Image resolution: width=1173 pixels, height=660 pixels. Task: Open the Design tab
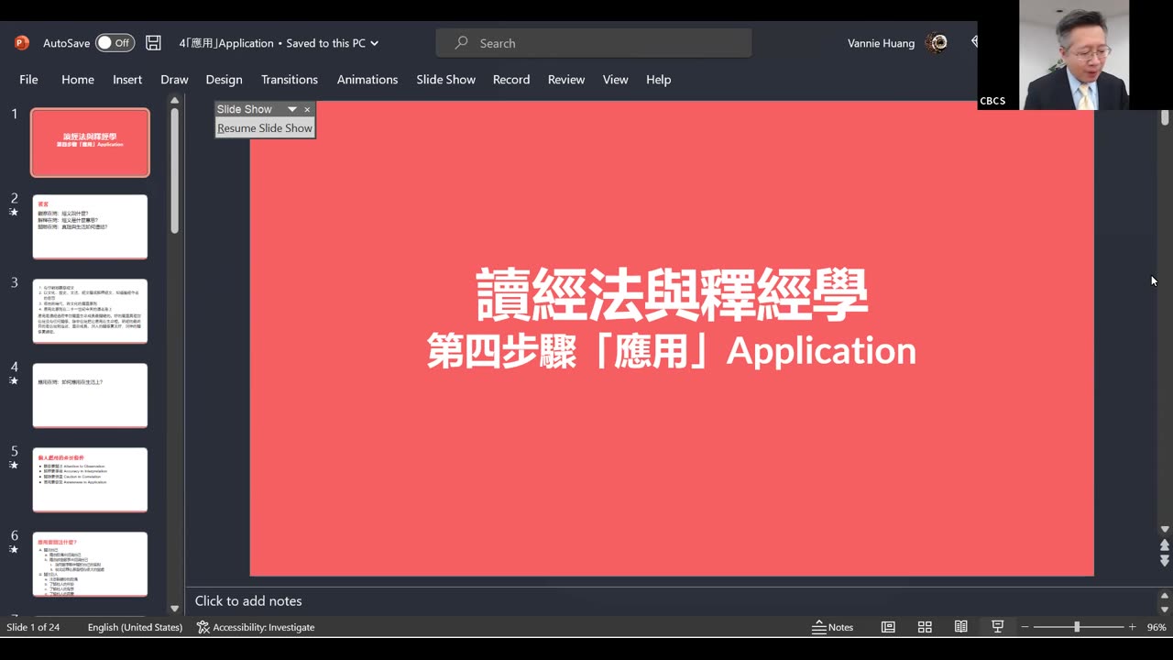(224, 80)
